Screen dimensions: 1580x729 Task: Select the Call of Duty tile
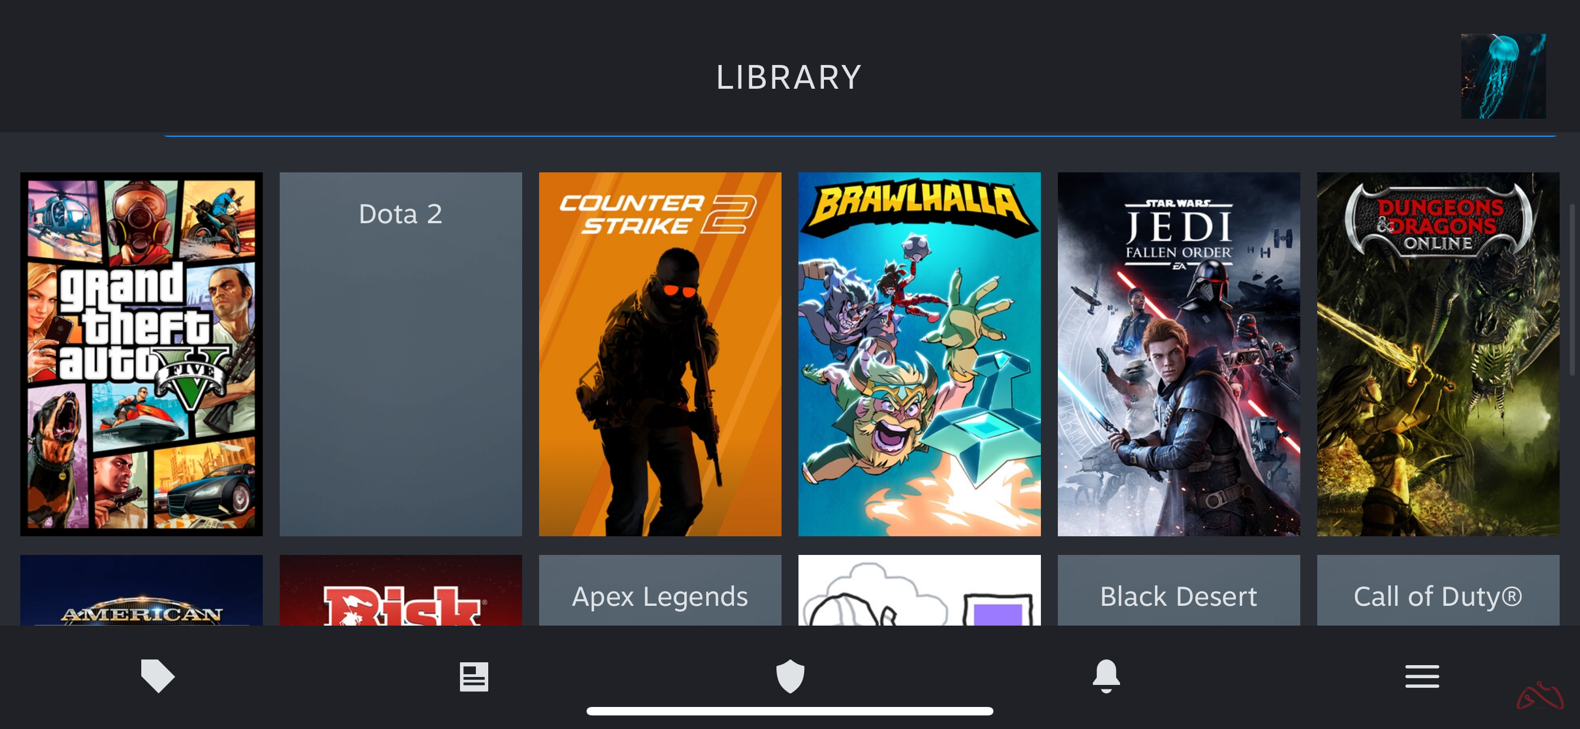click(1438, 591)
